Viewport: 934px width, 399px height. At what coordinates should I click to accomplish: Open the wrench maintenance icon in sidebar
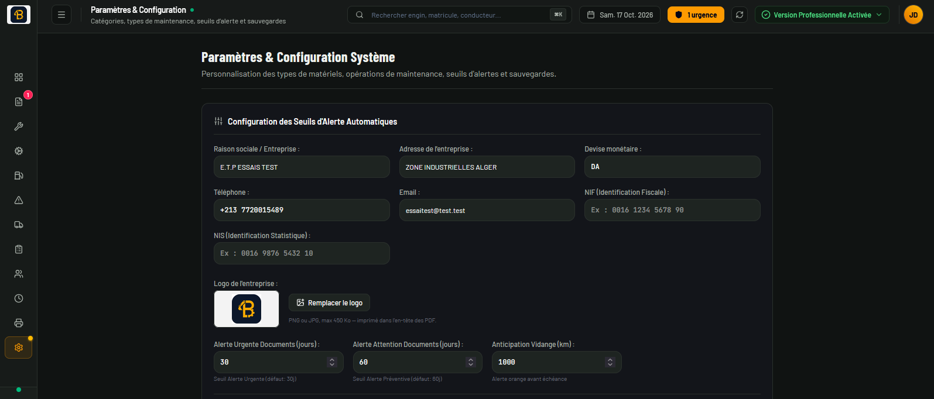19,126
